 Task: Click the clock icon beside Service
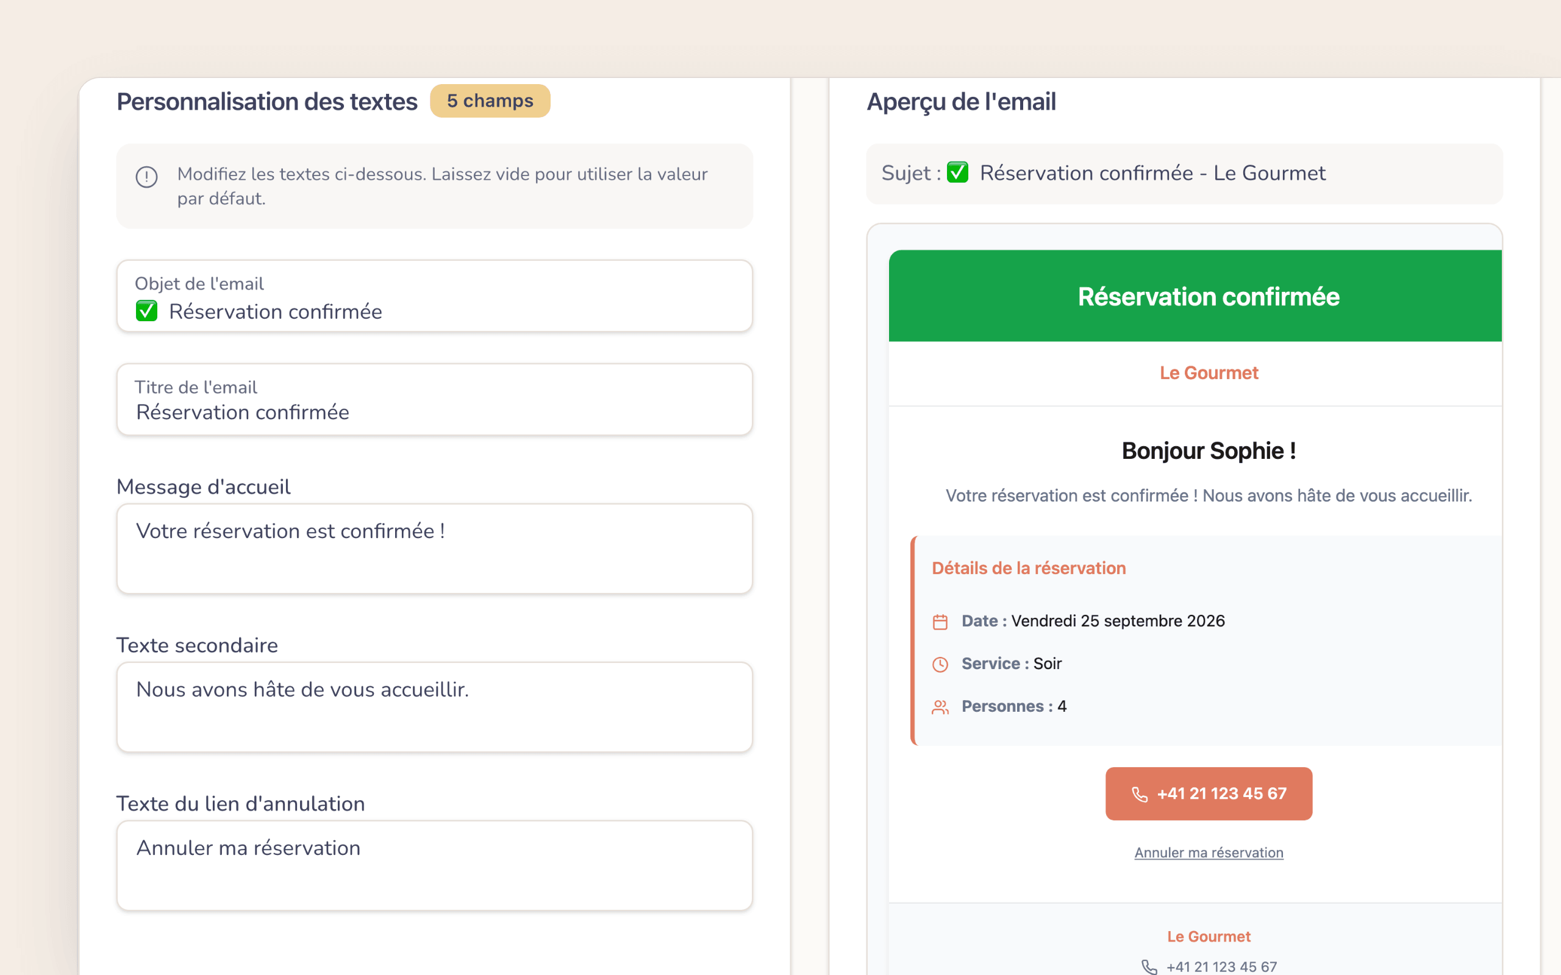pos(940,664)
